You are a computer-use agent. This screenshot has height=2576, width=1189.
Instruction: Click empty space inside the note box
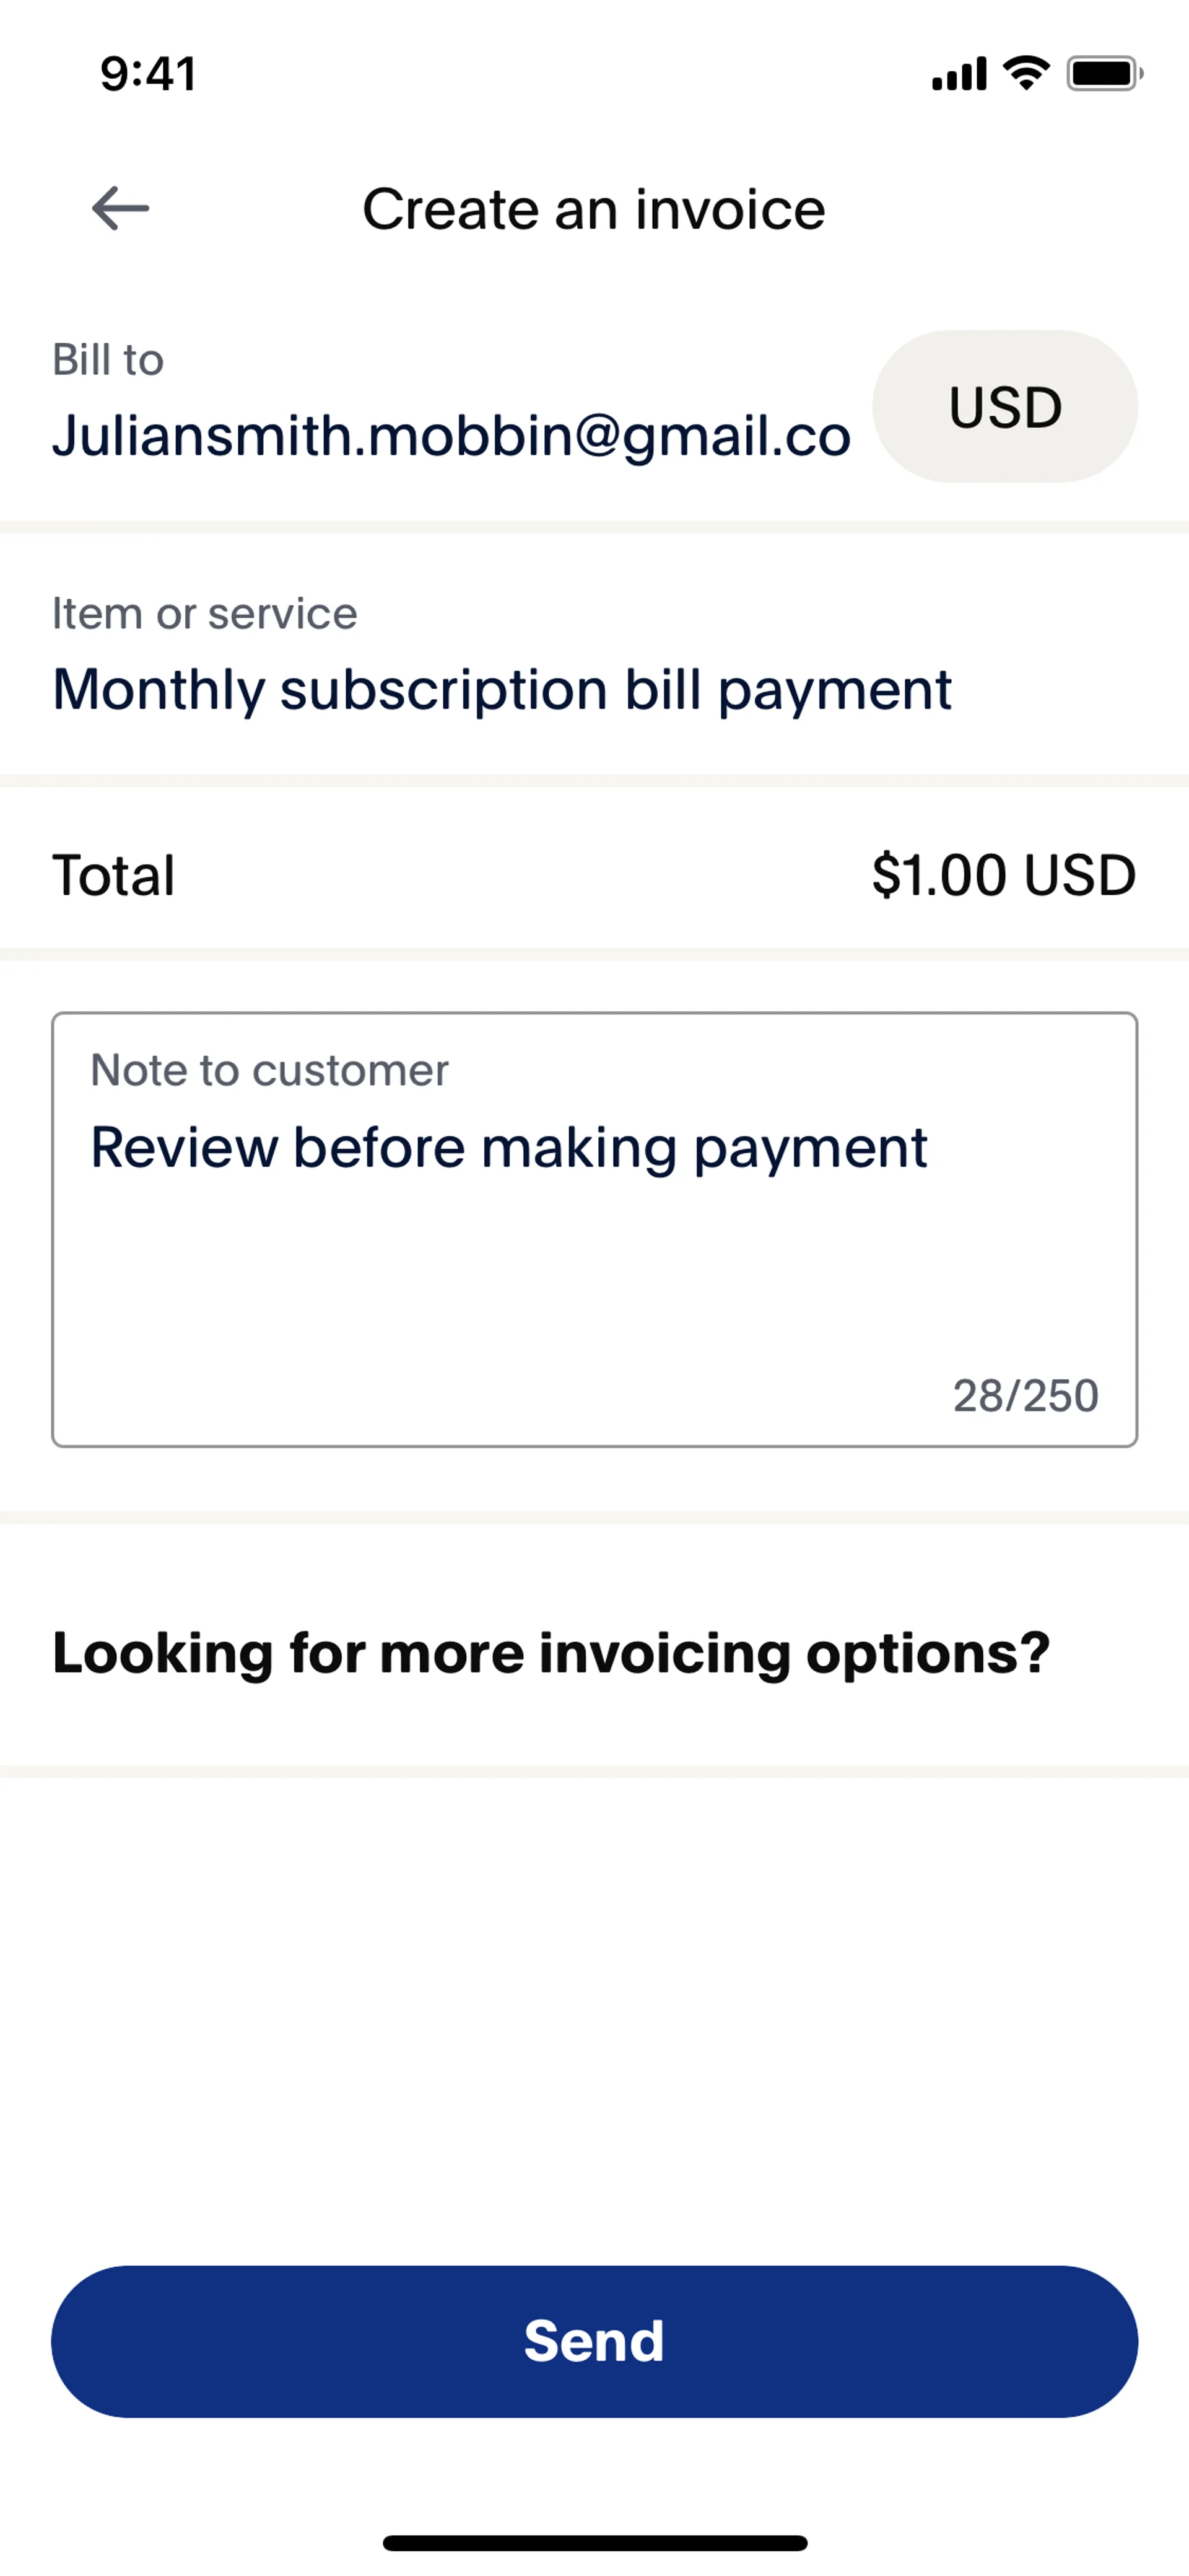coord(500,1290)
